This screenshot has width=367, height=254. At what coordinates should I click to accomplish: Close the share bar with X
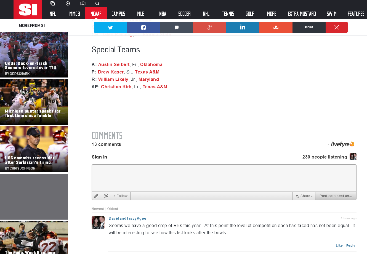click(337, 27)
